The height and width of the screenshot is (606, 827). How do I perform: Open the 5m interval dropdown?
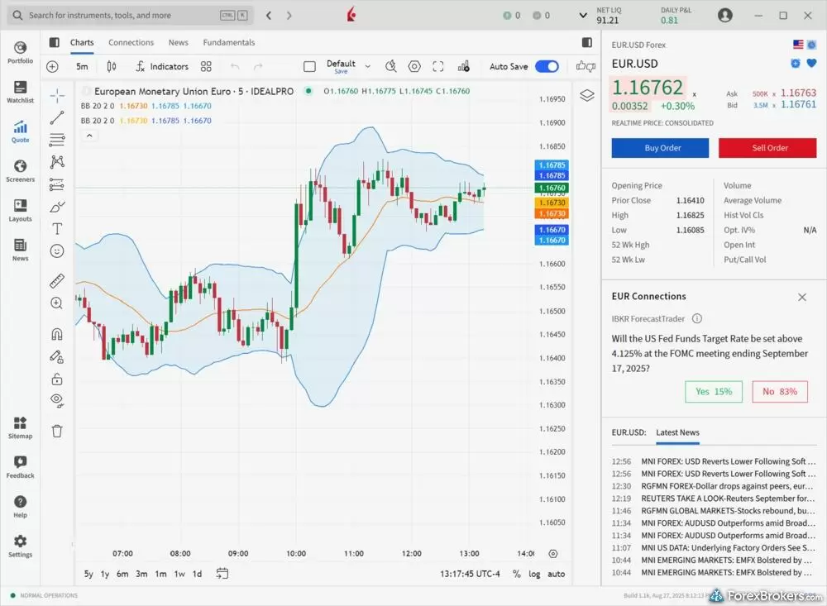pos(82,66)
